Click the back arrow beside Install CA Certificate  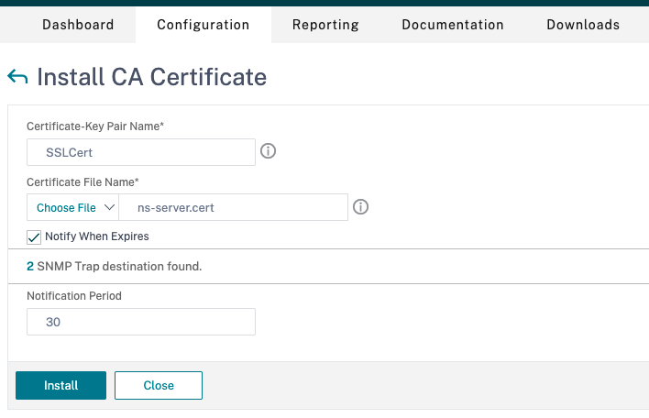[x=16, y=77]
